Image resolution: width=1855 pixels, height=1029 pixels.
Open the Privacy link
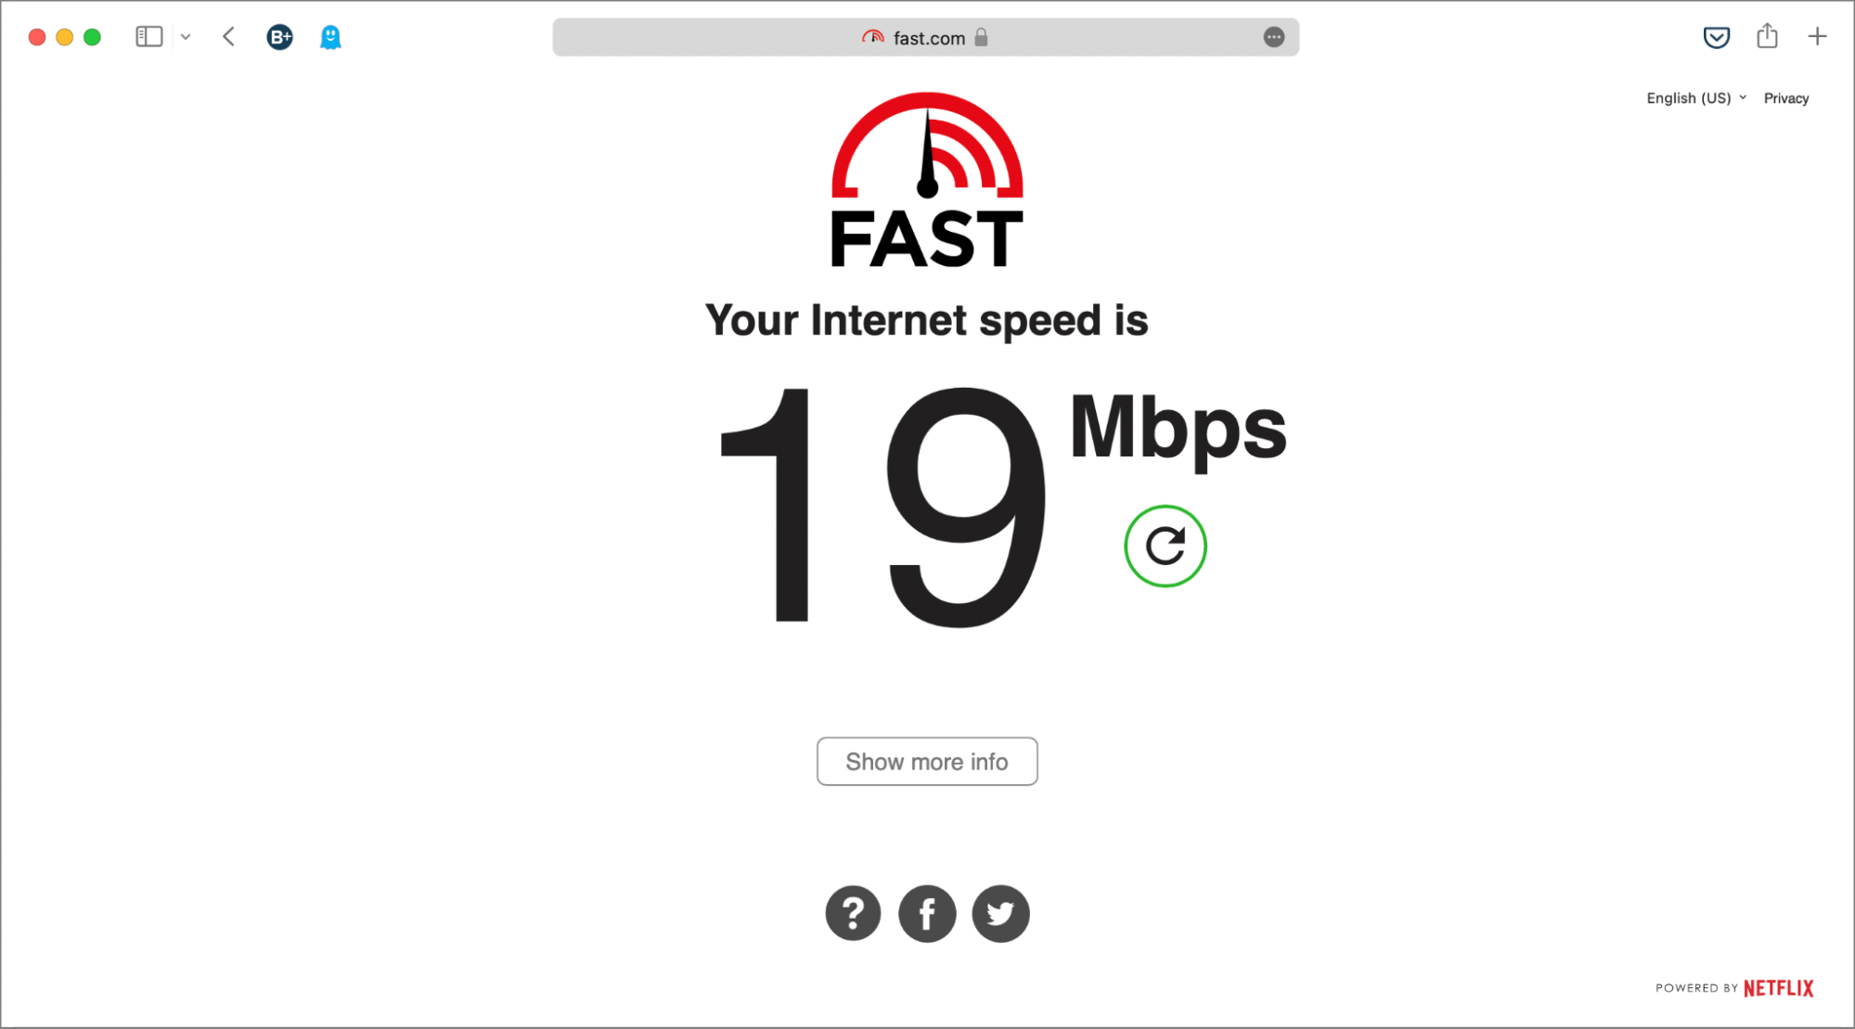1785,97
